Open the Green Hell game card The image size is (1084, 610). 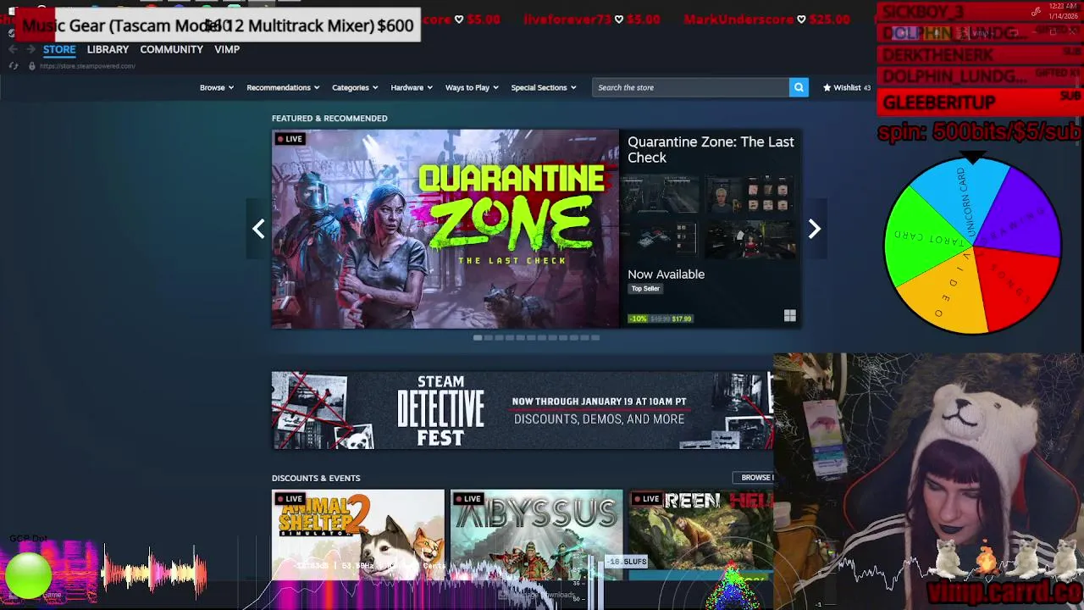click(701, 535)
